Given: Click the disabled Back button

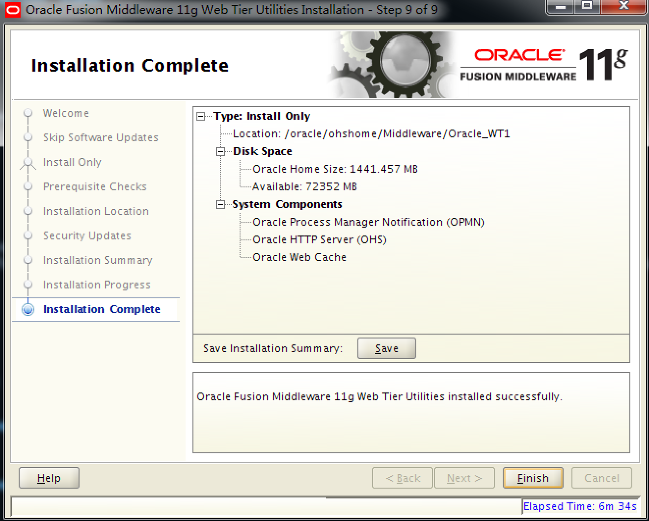Looking at the screenshot, I should click(x=403, y=478).
